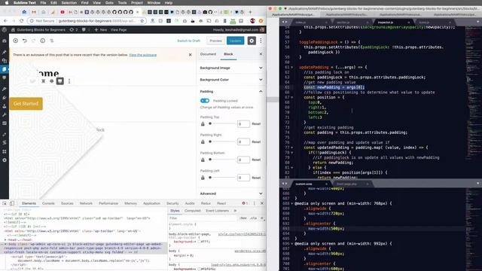Select the full width alignment block button
This screenshot has width=482, height=271.
60,81
